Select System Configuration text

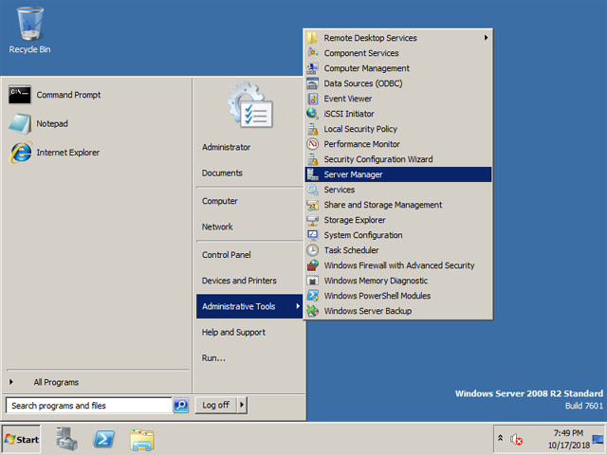pos(363,235)
